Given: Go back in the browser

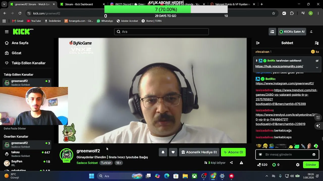Looking at the screenshot, I should click(5, 13).
